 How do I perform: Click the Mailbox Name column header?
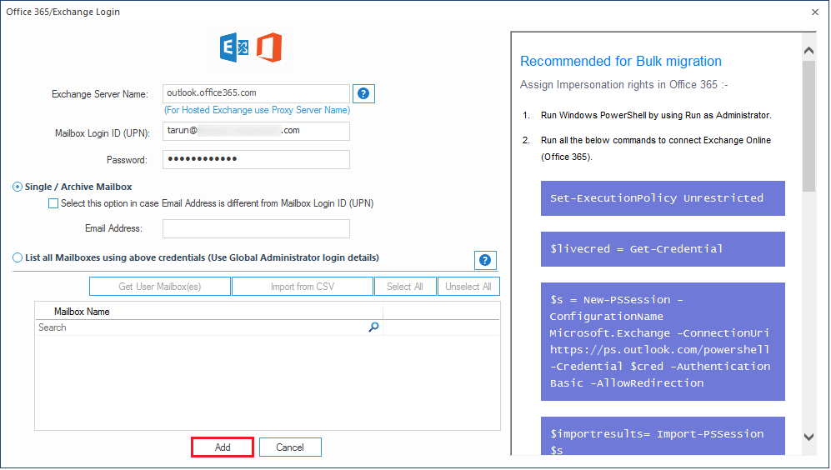point(209,312)
